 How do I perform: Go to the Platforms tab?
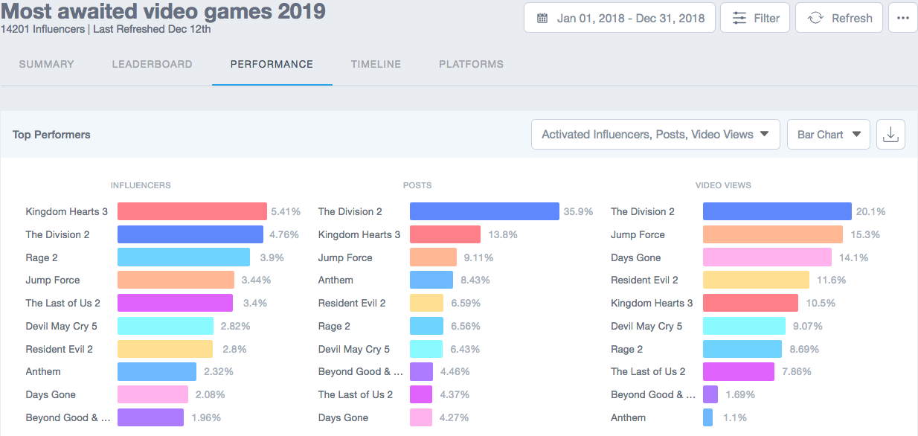471,64
